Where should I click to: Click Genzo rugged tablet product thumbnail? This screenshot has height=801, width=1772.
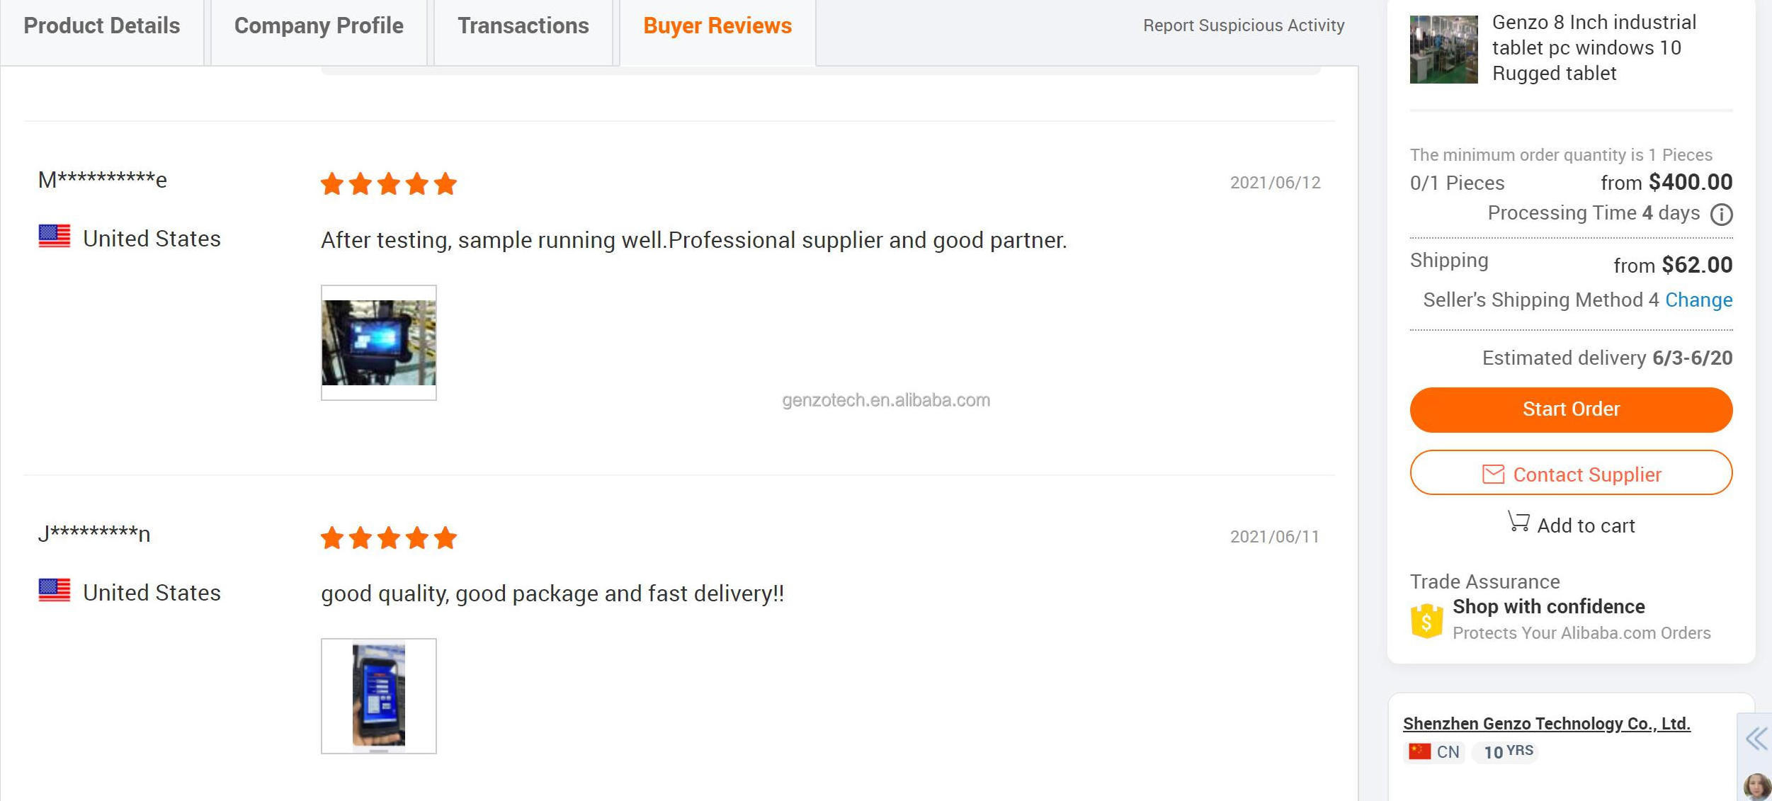pyautogui.click(x=1443, y=50)
